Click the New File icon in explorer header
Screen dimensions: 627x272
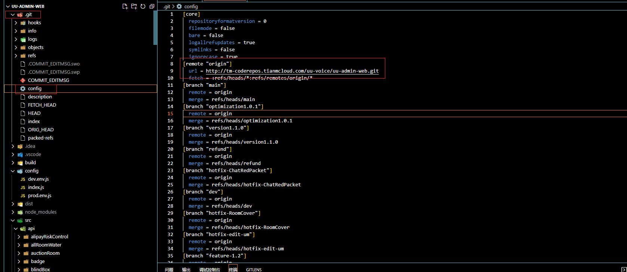(125, 6)
